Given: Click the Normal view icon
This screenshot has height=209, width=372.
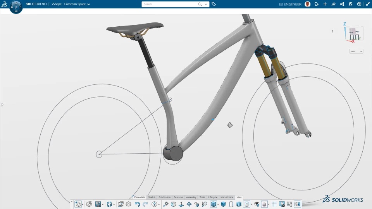Looking at the screenshot, I should click(181, 204).
